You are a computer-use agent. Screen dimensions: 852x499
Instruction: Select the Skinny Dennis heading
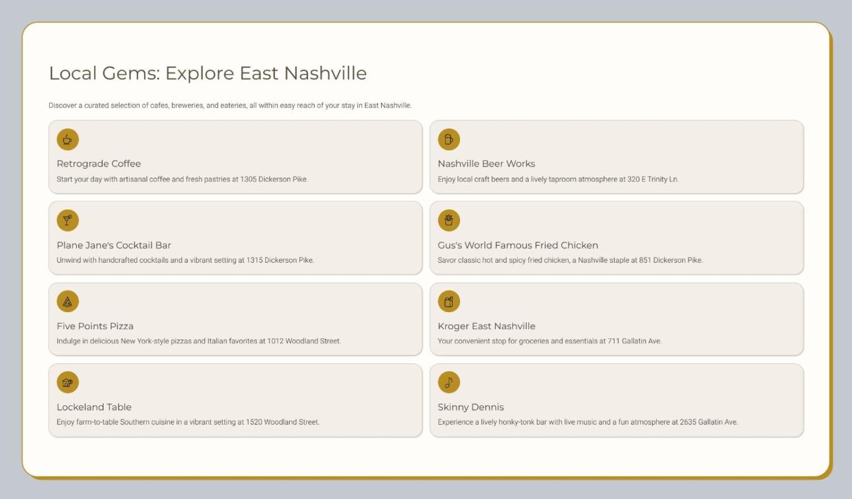coord(470,407)
